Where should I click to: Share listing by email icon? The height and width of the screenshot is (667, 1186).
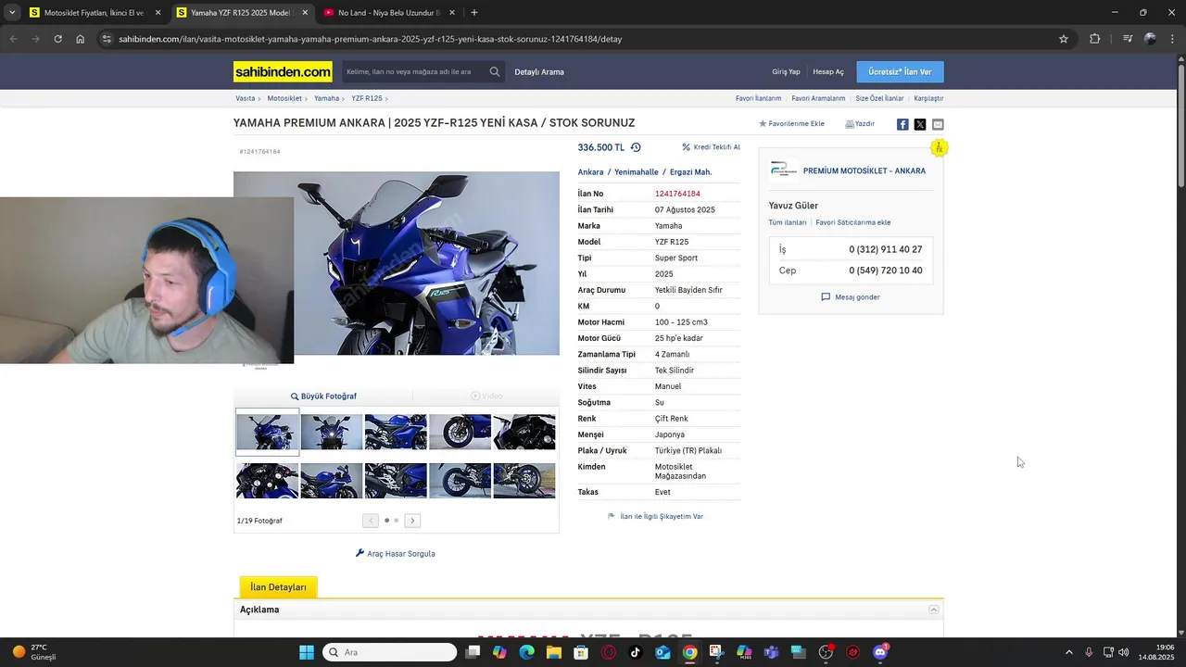[x=938, y=124]
